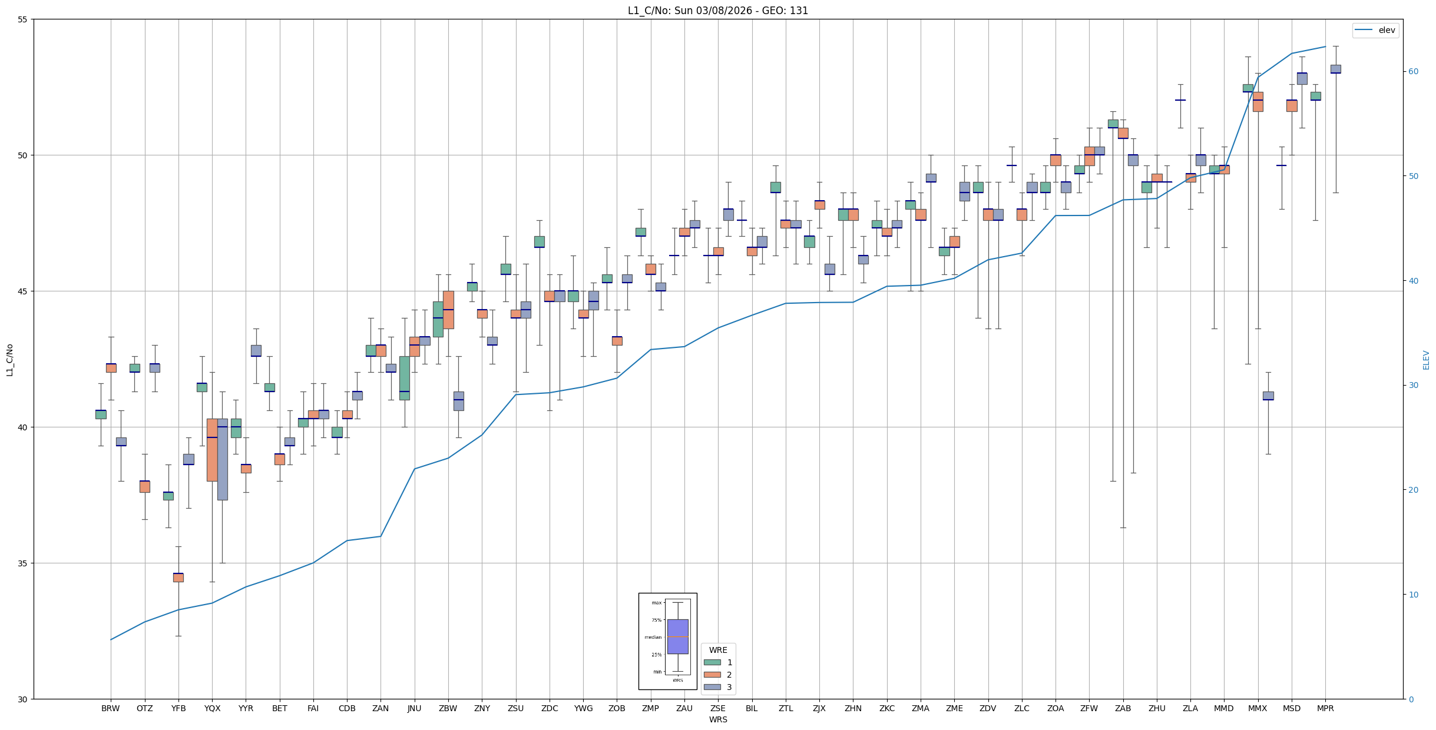Click the L1_C/No y-axis label
This screenshot has width=1436, height=730.
pos(9,360)
